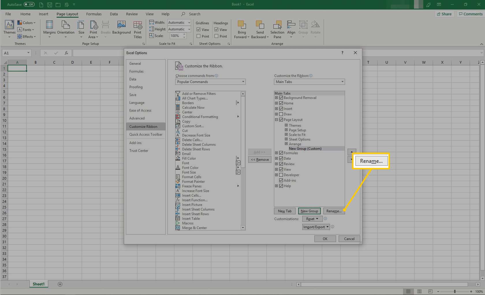This screenshot has width=485, height=295.
Task: Click zoom out minus on status bar
Action: (x=438, y=292)
